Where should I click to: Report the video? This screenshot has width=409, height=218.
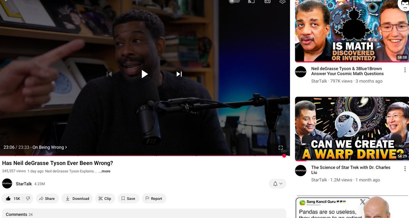pos(154,199)
